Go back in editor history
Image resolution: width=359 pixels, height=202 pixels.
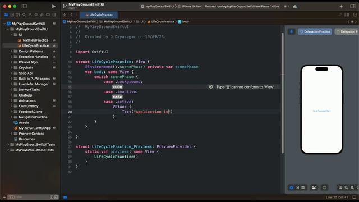click(71, 15)
